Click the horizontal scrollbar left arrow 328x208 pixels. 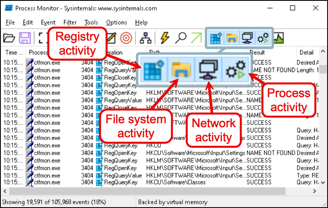[x=5, y=191]
